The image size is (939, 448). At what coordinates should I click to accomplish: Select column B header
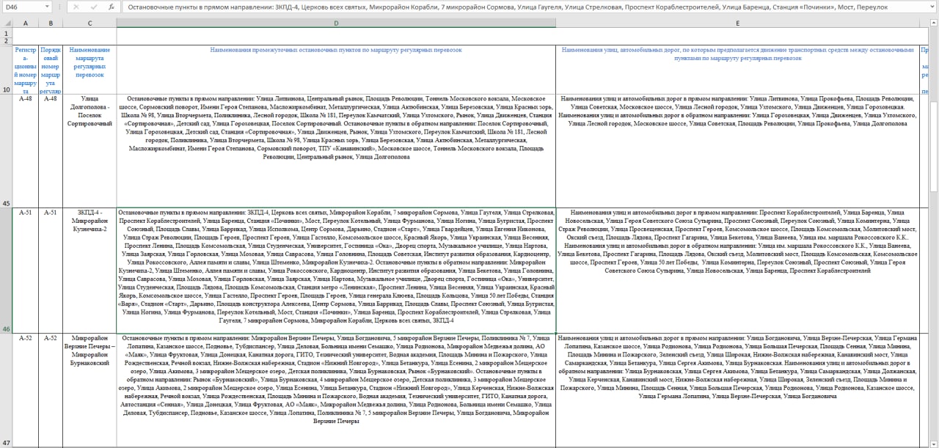tap(51, 23)
